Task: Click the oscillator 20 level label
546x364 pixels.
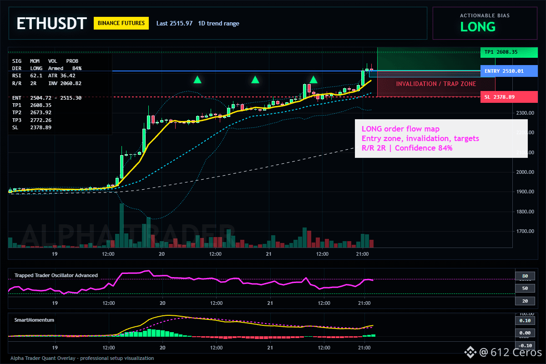Action: pos(525,300)
